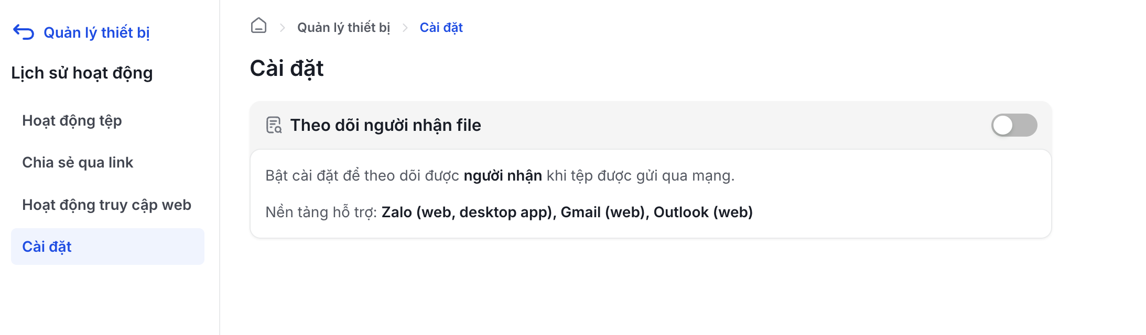Click the chevron after the home icon

[x=283, y=26]
